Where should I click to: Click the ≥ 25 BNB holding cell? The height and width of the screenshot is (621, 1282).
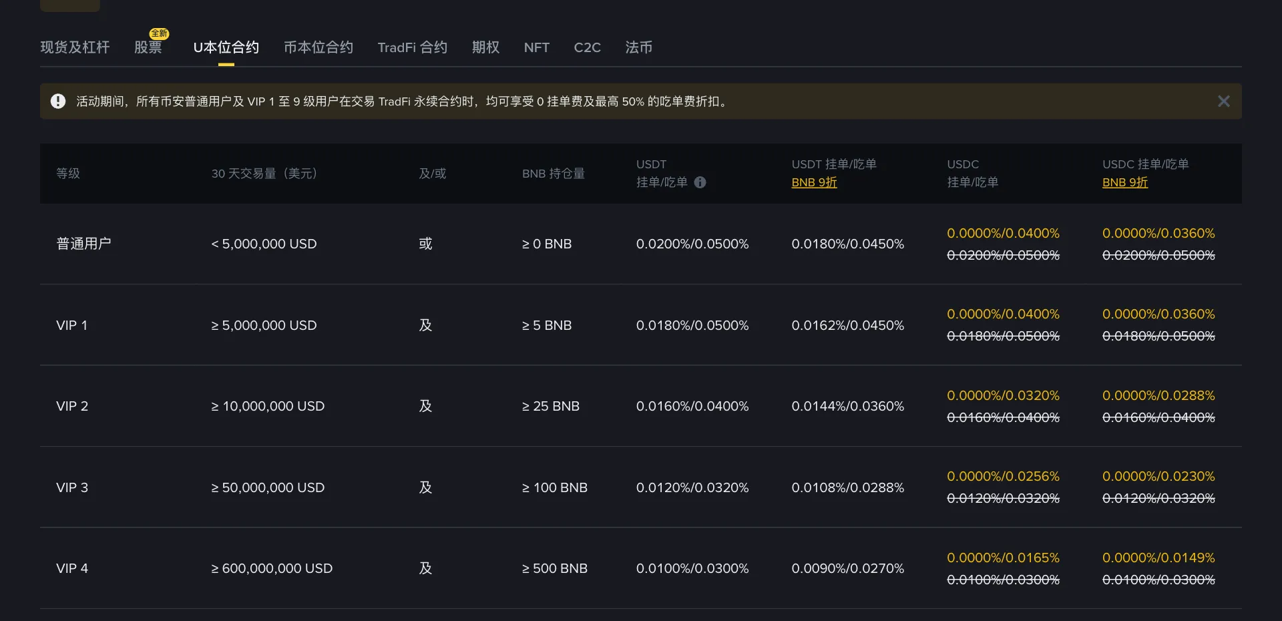pos(551,406)
